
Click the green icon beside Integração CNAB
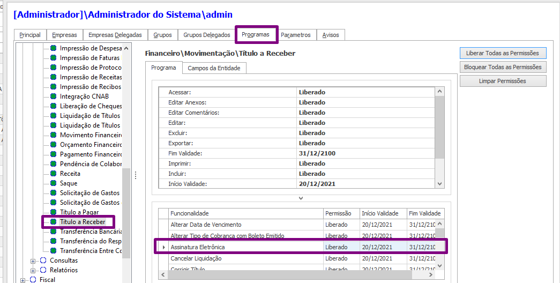(x=54, y=96)
